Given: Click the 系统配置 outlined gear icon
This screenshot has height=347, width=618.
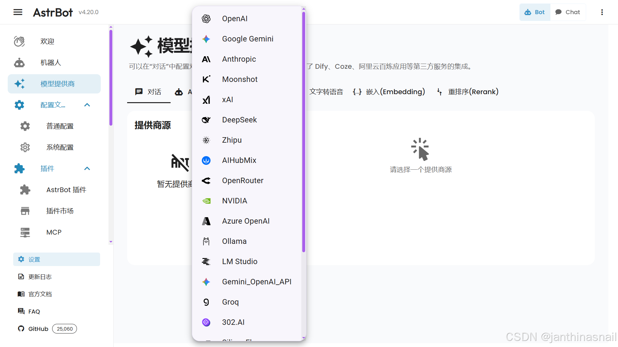Looking at the screenshot, I should 25,147.
